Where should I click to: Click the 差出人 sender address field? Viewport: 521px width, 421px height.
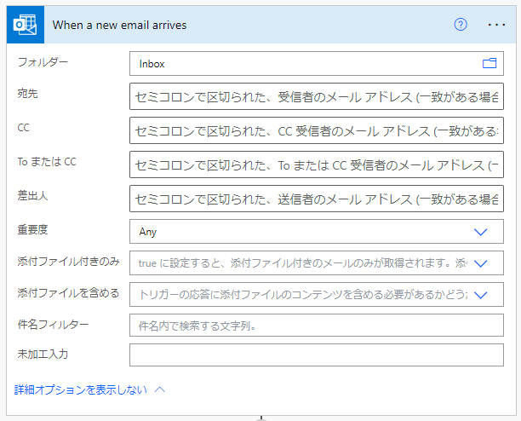315,199
